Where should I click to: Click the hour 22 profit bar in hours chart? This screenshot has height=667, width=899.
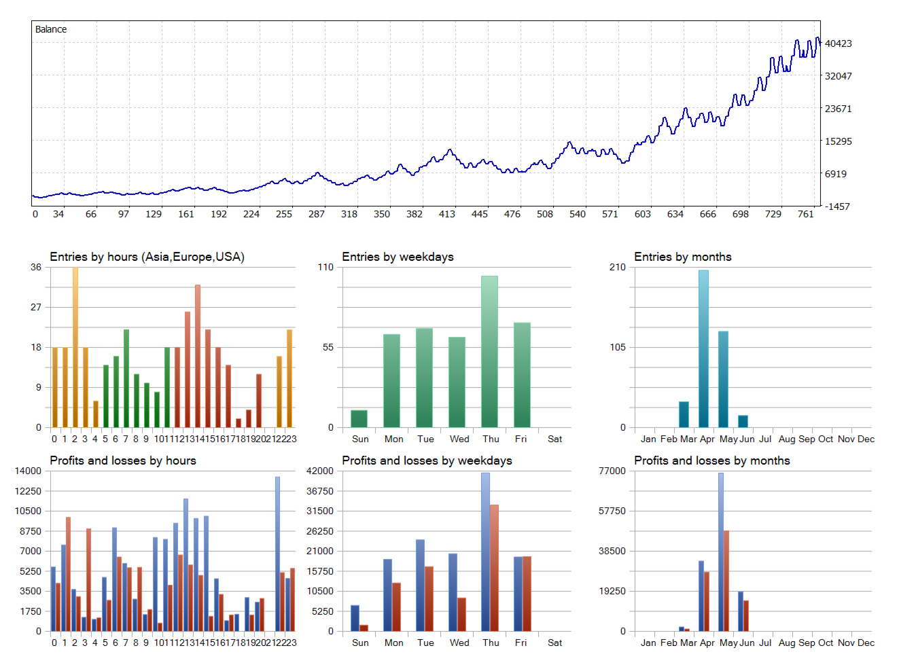tap(277, 554)
